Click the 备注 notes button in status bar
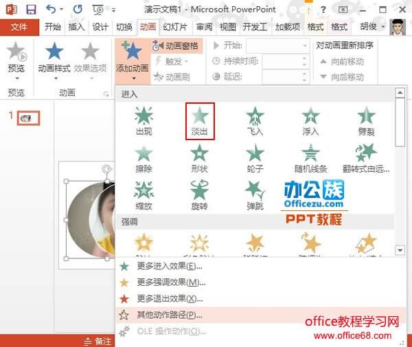This screenshot has height=347, width=412. point(98,342)
